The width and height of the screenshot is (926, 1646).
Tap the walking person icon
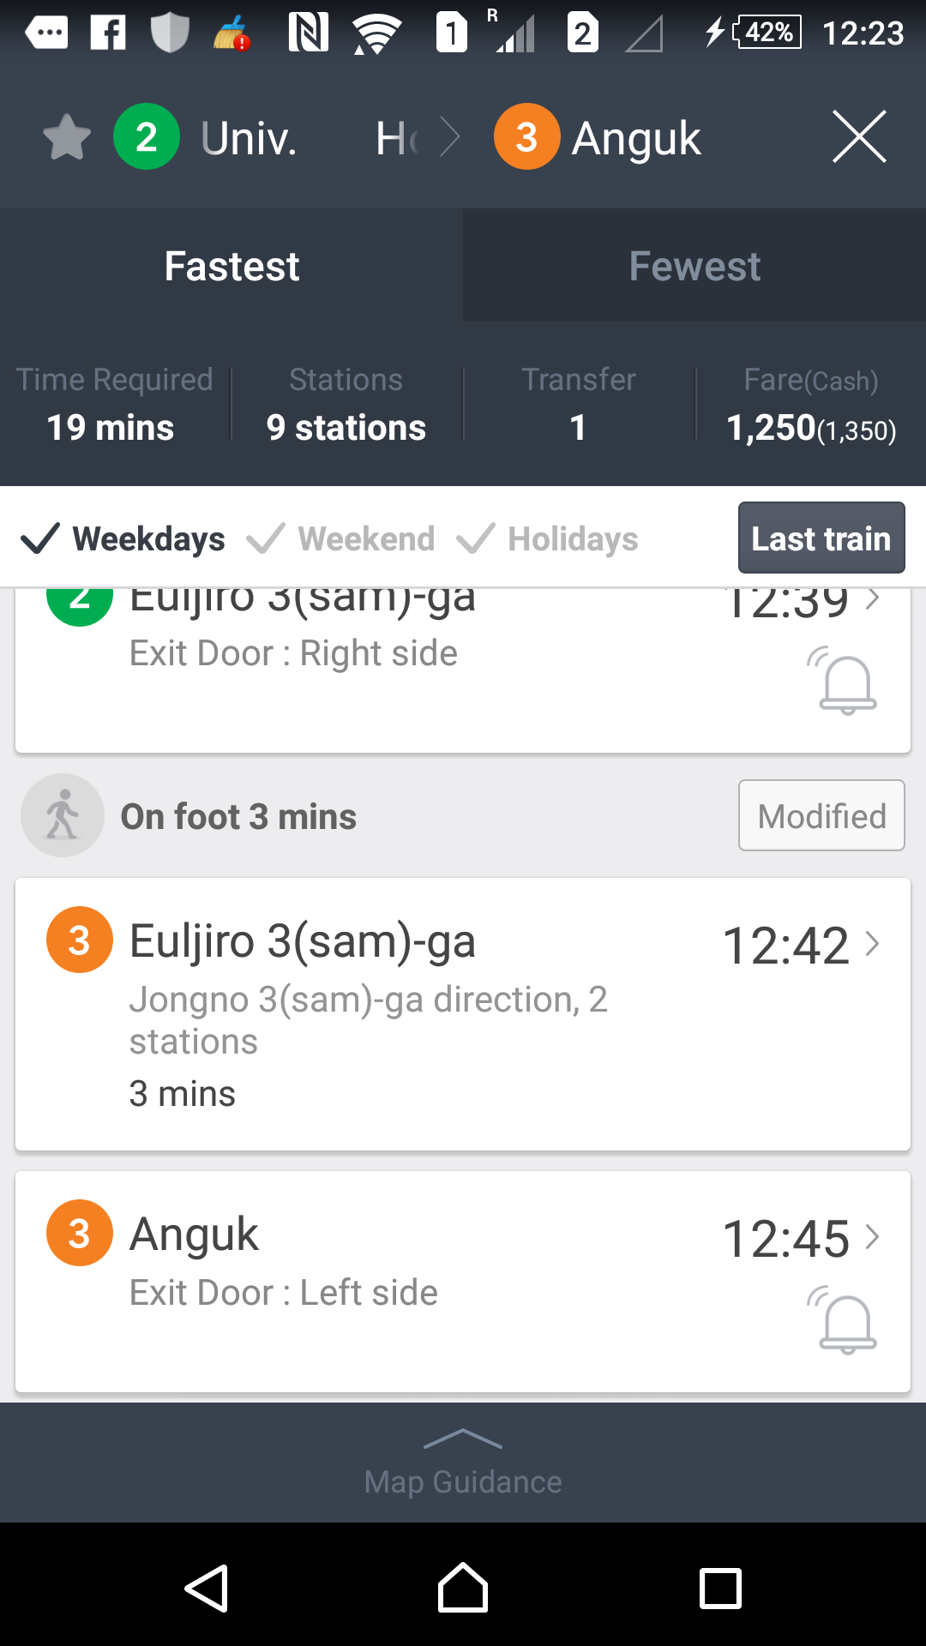(x=63, y=815)
